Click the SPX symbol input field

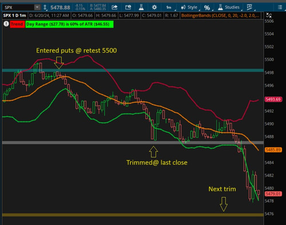(x=18, y=7)
